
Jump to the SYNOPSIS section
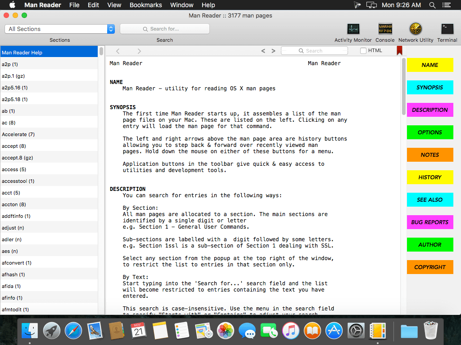click(430, 88)
